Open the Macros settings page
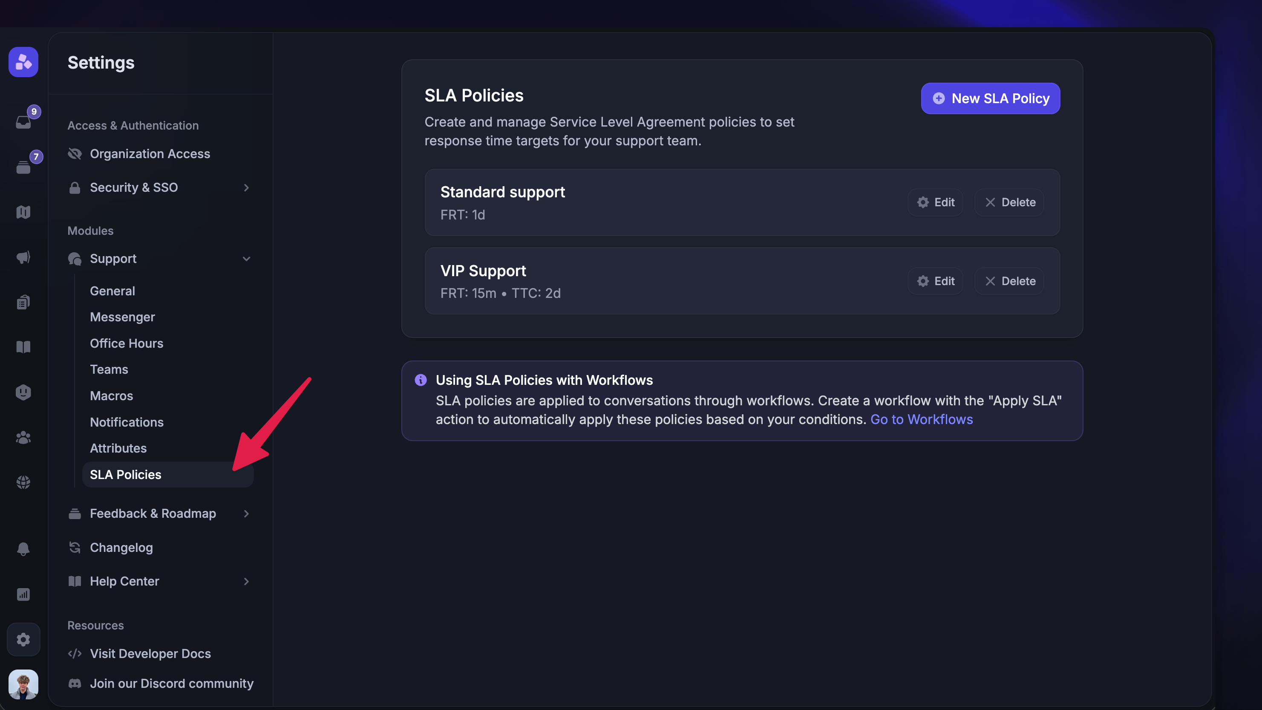The height and width of the screenshot is (710, 1262). coord(111,395)
